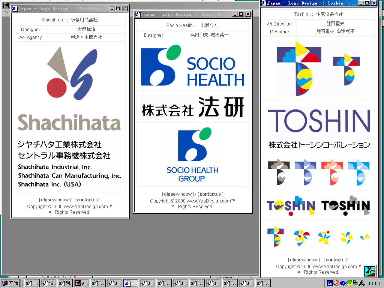Click designer names 胜冈重夫 岛津彰子

[x=335, y=31]
